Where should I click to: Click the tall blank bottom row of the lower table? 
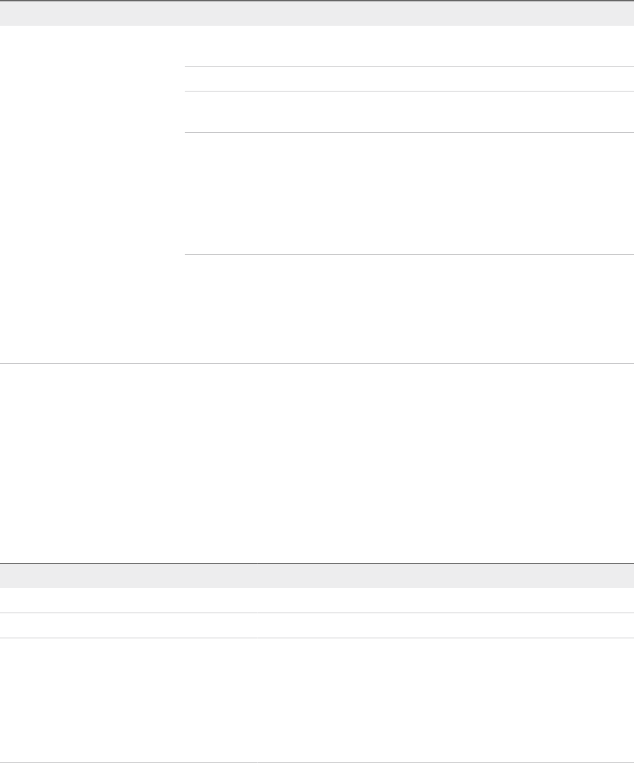(x=317, y=700)
